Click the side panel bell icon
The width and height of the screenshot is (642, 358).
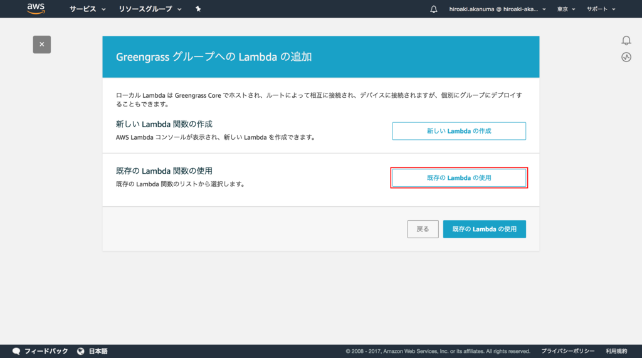(x=626, y=40)
